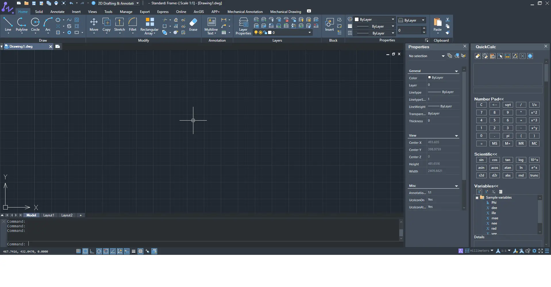Open QuickCalc help icon
551x287 pixels.
(530, 56)
